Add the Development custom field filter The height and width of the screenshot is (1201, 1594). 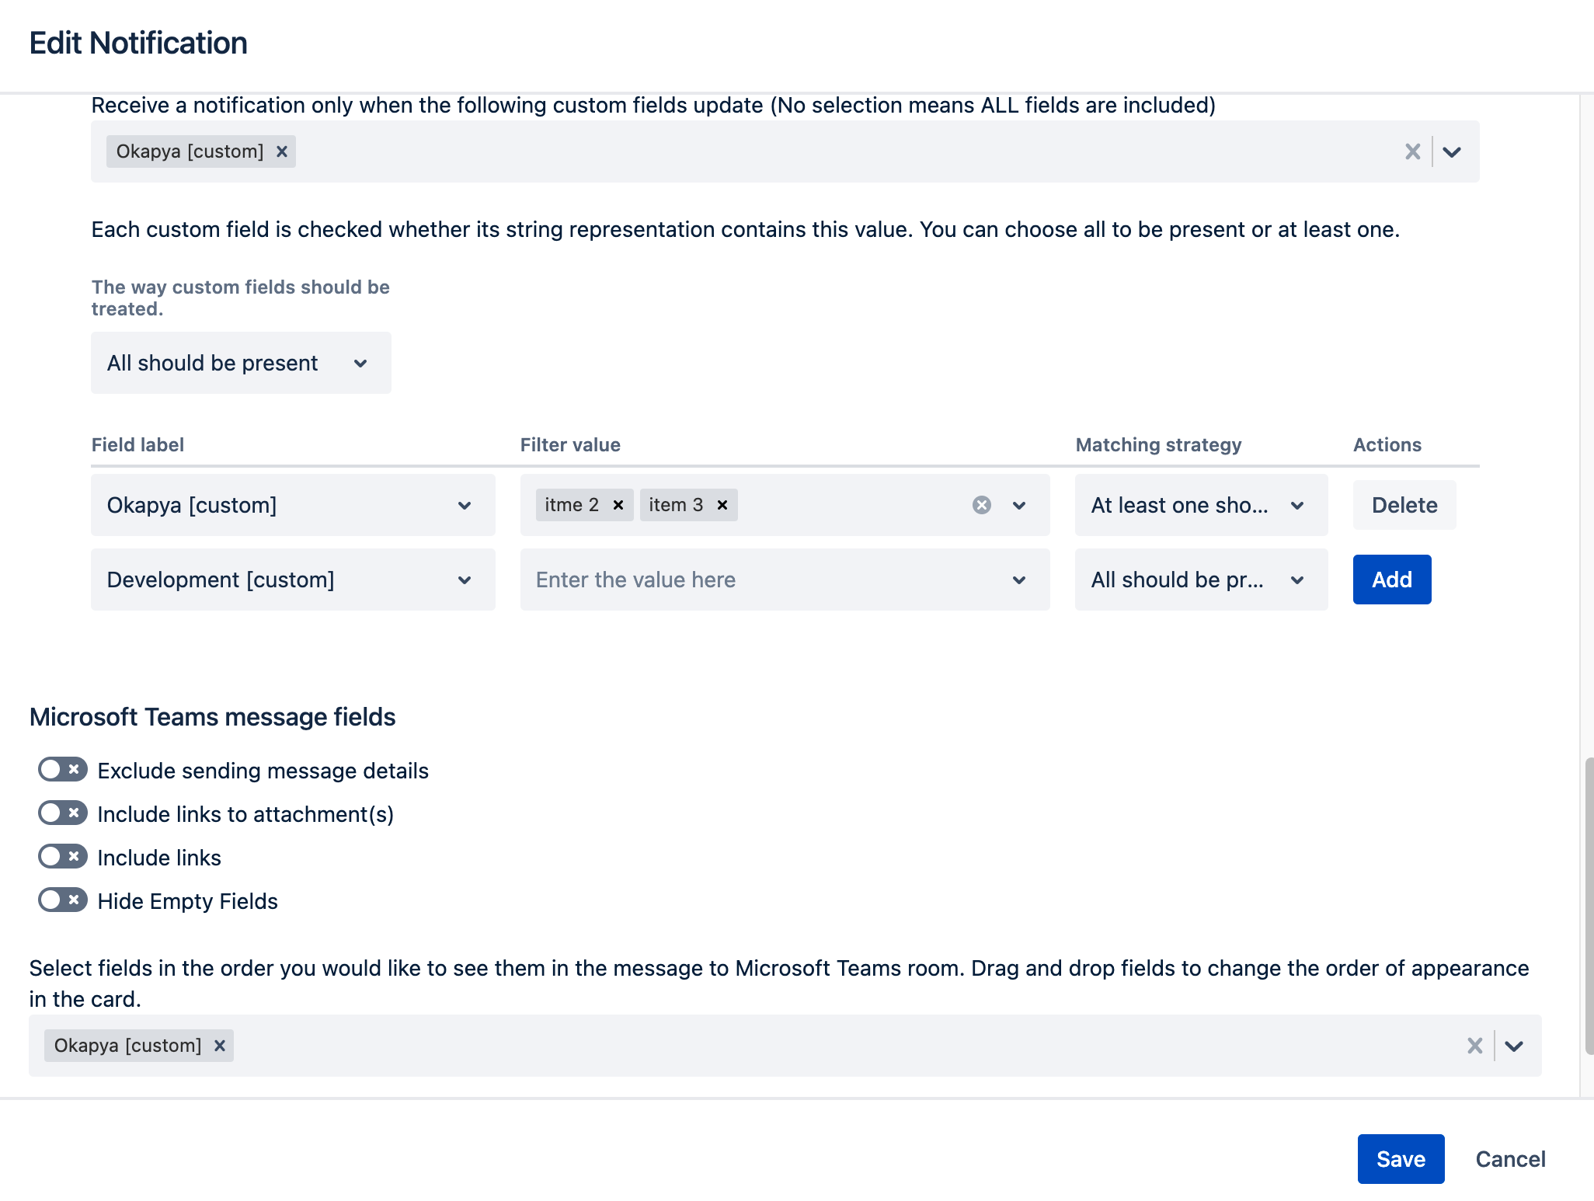(x=1391, y=580)
